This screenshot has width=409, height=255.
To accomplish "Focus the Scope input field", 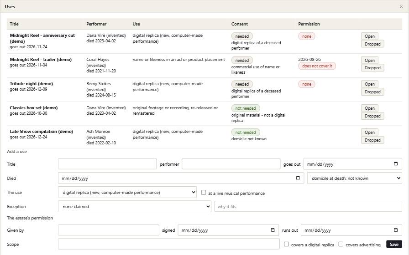I will (x=169, y=244).
